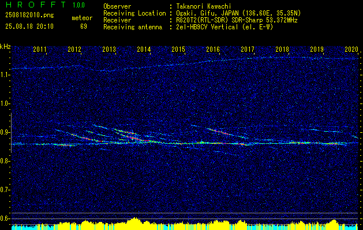Click the 2013 time axis marker
363x230 pixels.
tap(109, 49)
